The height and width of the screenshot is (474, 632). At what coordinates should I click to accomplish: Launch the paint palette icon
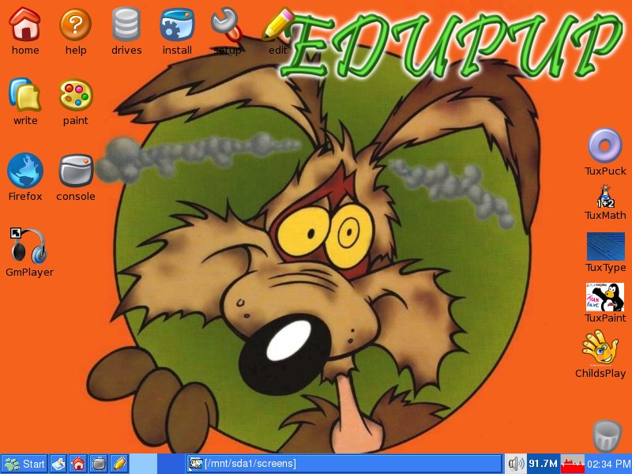point(75,95)
